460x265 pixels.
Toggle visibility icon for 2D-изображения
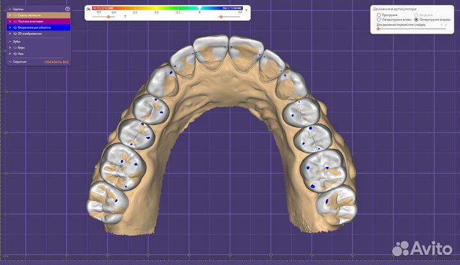point(15,34)
